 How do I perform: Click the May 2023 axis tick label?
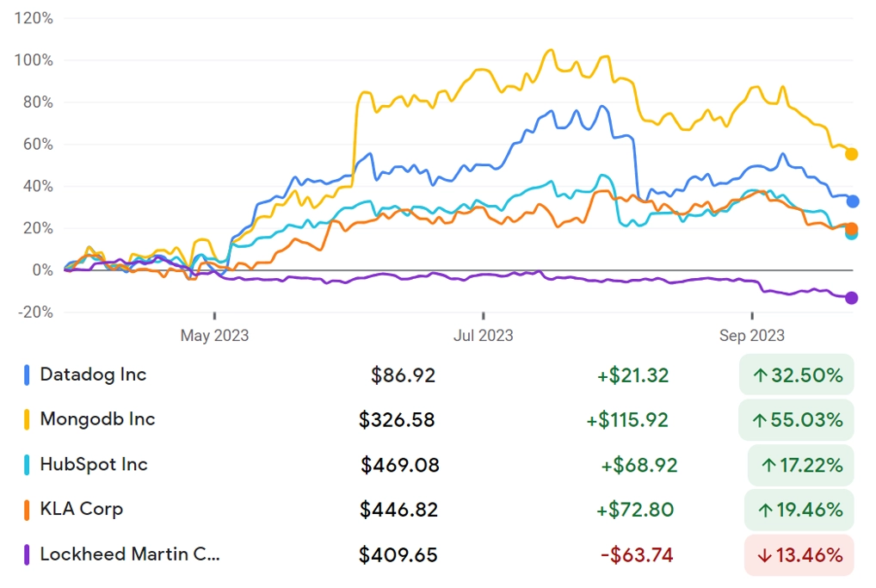214,336
